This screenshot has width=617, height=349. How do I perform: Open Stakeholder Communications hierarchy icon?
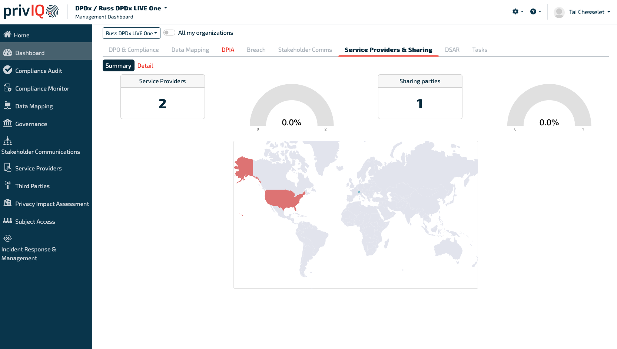coord(7,141)
